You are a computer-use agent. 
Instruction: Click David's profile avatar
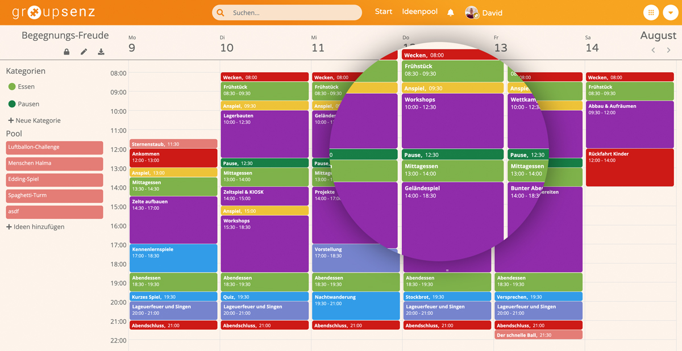click(472, 12)
